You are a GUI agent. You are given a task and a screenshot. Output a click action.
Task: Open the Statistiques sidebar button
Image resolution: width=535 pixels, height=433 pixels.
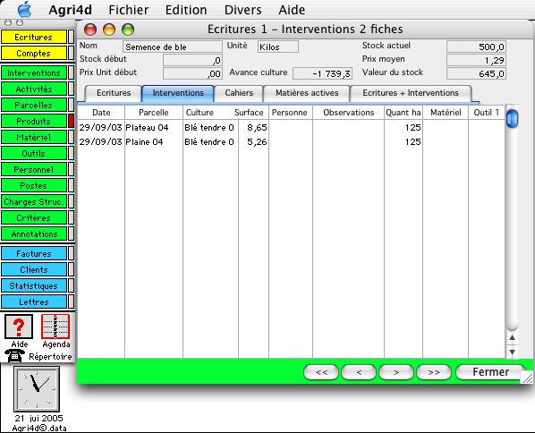click(x=33, y=285)
